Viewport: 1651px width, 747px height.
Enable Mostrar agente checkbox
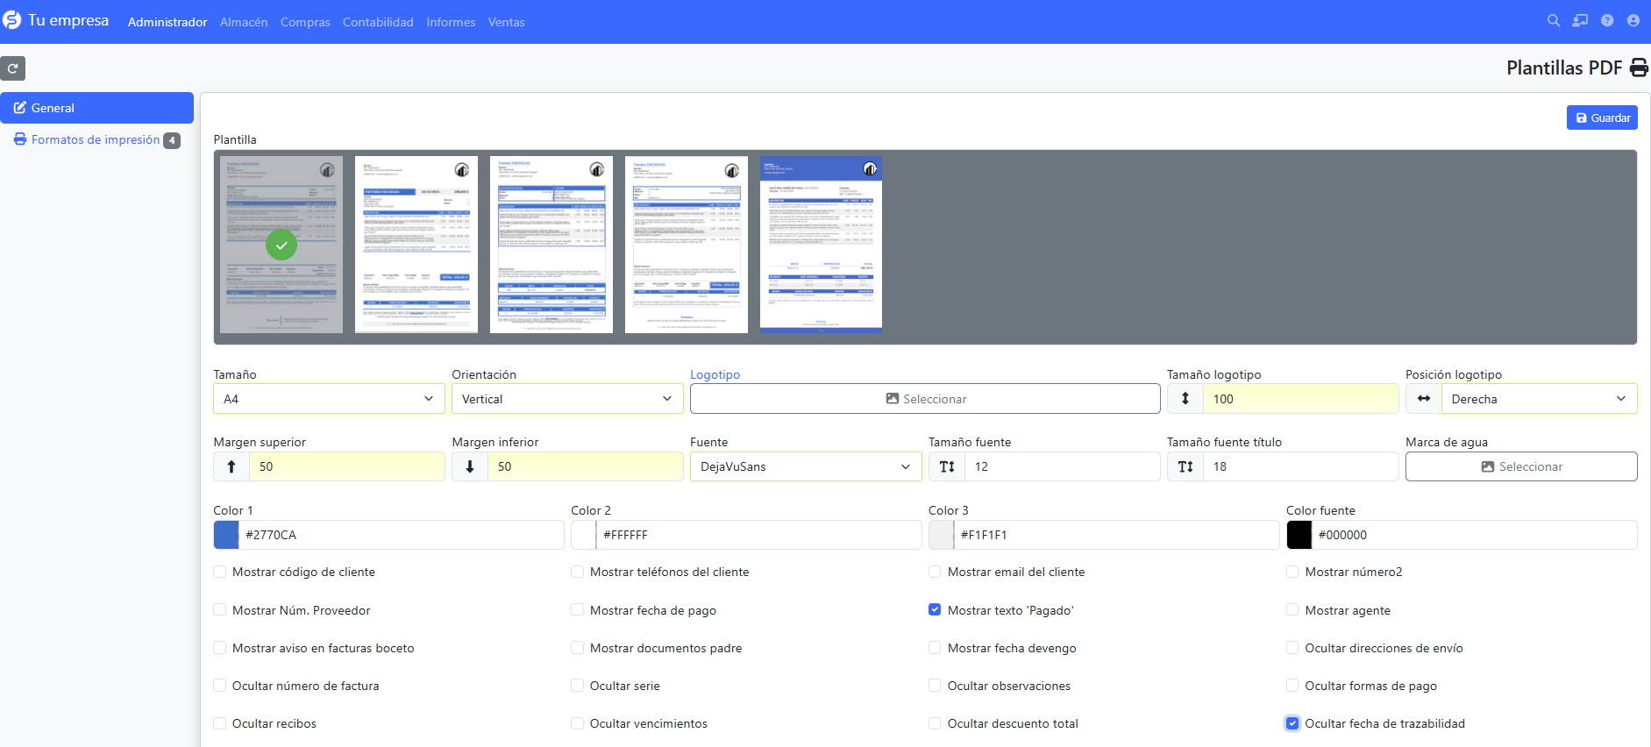(x=1293, y=609)
